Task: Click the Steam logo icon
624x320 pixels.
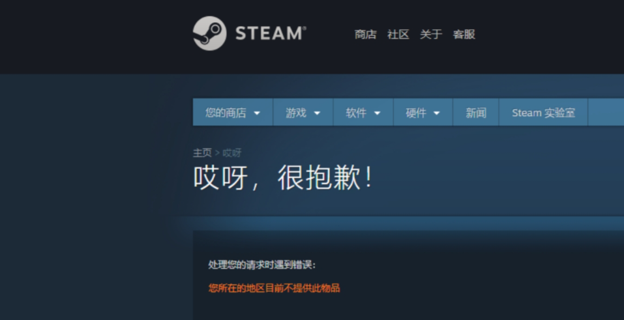Action: coord(210,33)
